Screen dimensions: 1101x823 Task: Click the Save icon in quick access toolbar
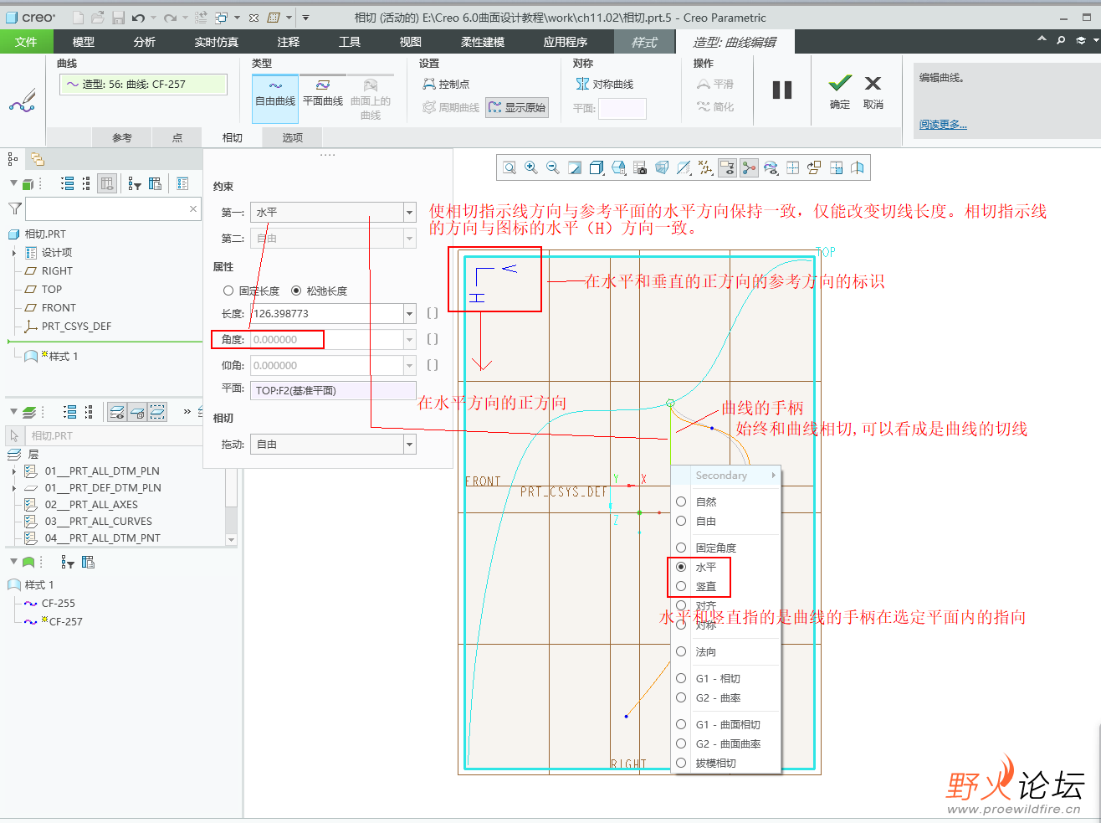[118, 17]
